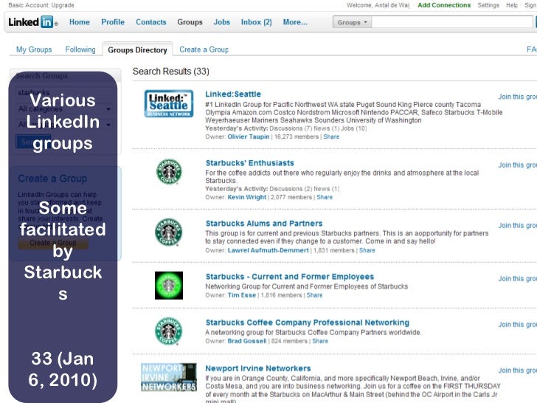Select Groups in the main navigation

190,22
